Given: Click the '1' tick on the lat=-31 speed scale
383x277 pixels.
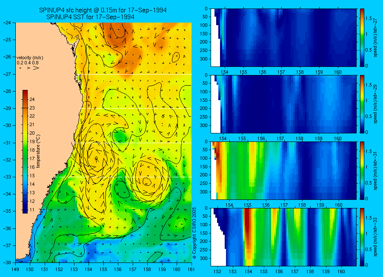Looking at the screenshot, I should [366, 167].
